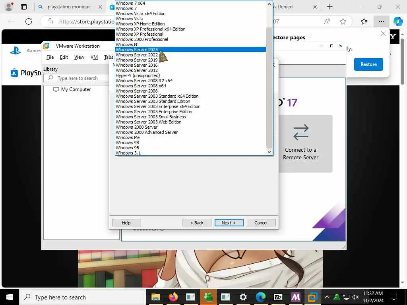The width and height of the screenshot is (407, 305).
Task: Open 7-Zip from the taskbar
Action: click(x=278, y=297)
